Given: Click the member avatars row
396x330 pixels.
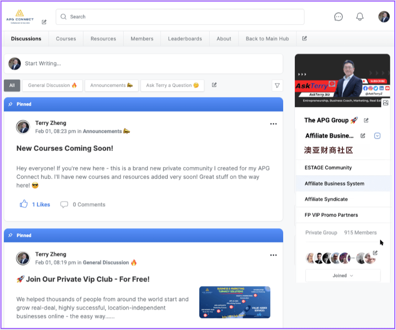Looking at the screenshot, I should pos(340,258).
